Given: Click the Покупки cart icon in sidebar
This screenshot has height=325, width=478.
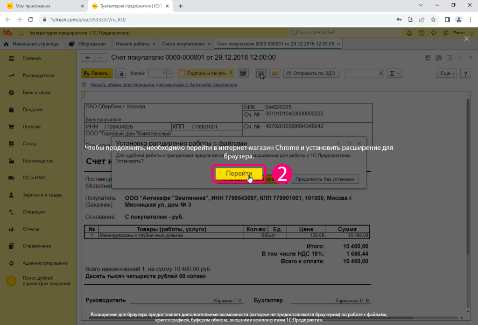Looking at the screenshot, I should [x=11, y=127].
